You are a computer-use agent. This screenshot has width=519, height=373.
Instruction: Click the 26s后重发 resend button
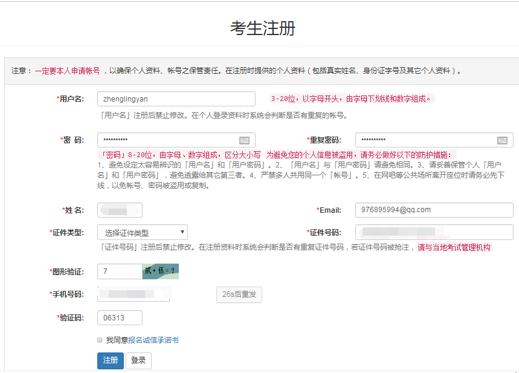(239, 294)
